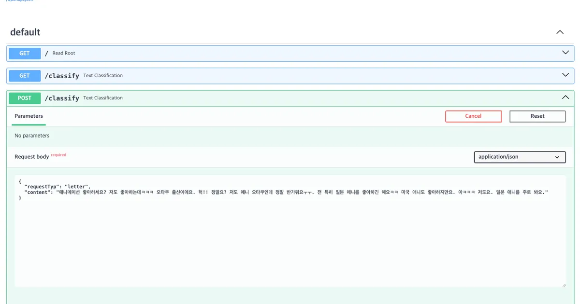
Task: Collapse the default section using its chevron
Action: coord(560,32)
